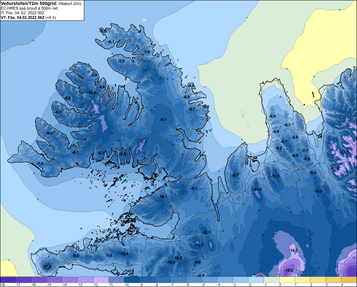Select legend color band between -12 and -11

101,280
